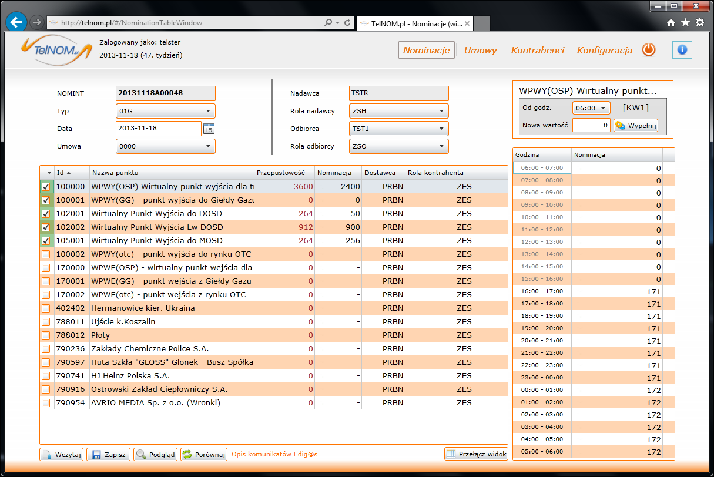The width and height of the screenshot is (714, 477).
Task: Click the Zapisz save button
Action: (x=109, y=455)
